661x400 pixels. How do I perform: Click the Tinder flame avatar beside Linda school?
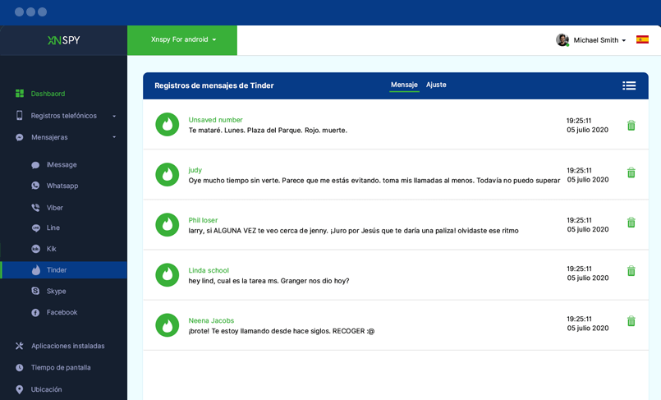click(168, 275)
